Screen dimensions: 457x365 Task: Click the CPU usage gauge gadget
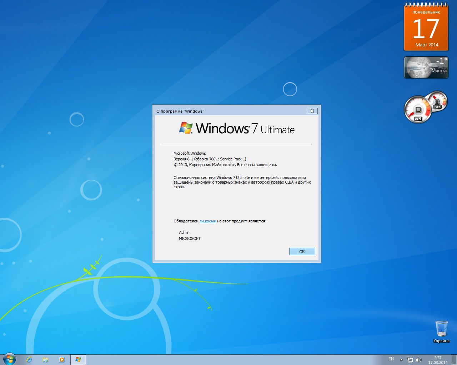(418, 109)
